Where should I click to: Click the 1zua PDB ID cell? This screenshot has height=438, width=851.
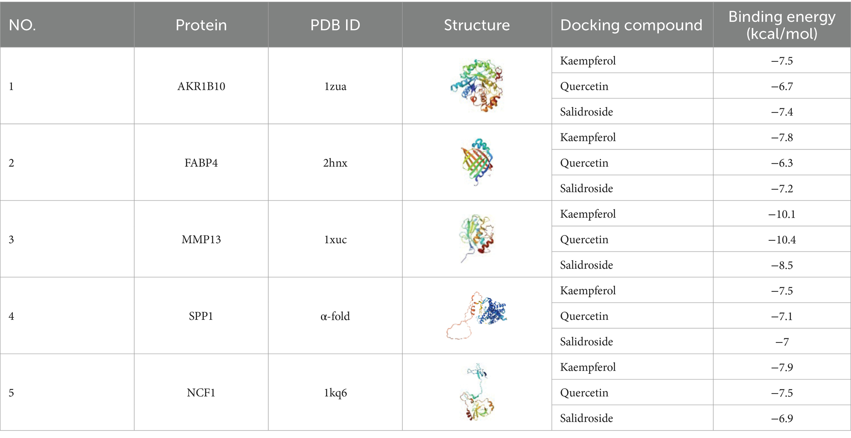pos(335,86)
